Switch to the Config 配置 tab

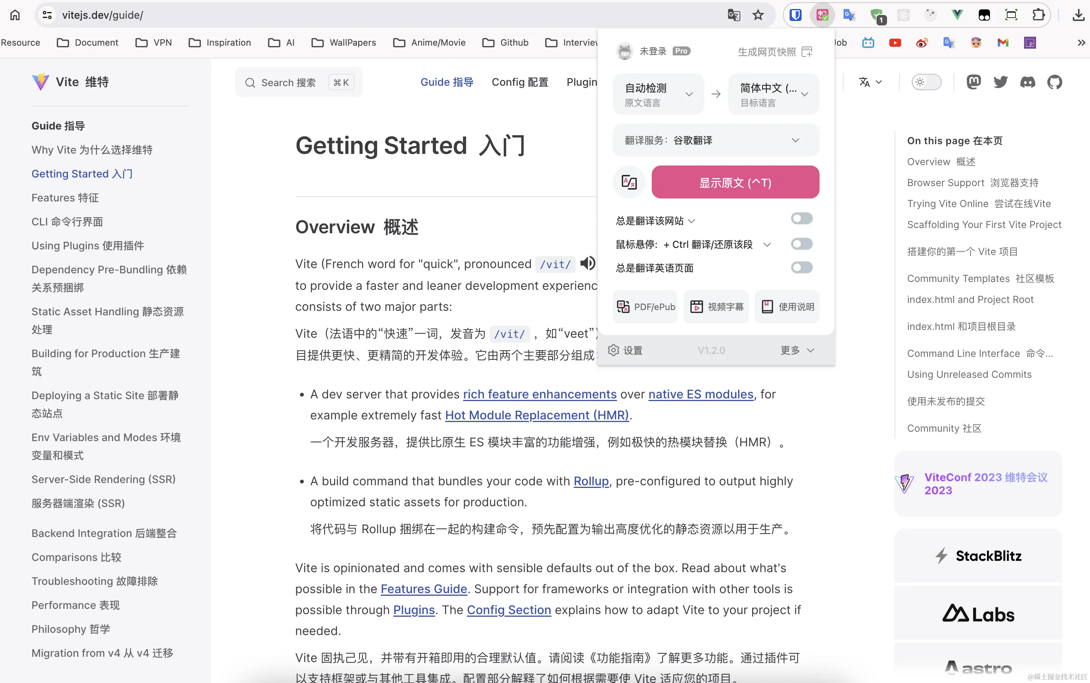(520, 82)
